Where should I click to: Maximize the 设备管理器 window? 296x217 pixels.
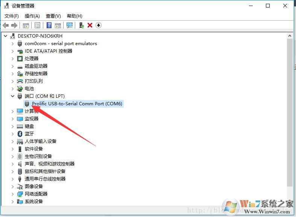click(268, 6)
